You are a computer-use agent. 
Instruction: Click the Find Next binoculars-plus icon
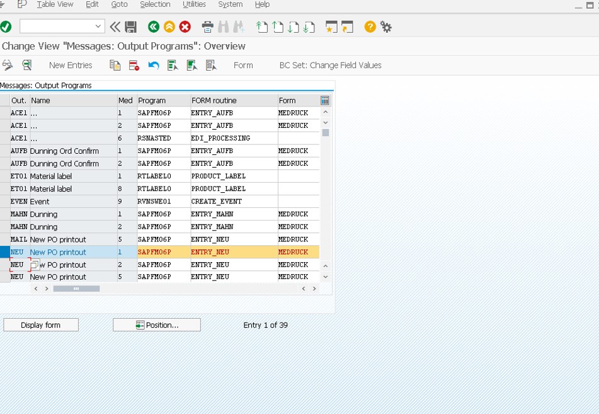pyautogui.click(x=239, y=26)
